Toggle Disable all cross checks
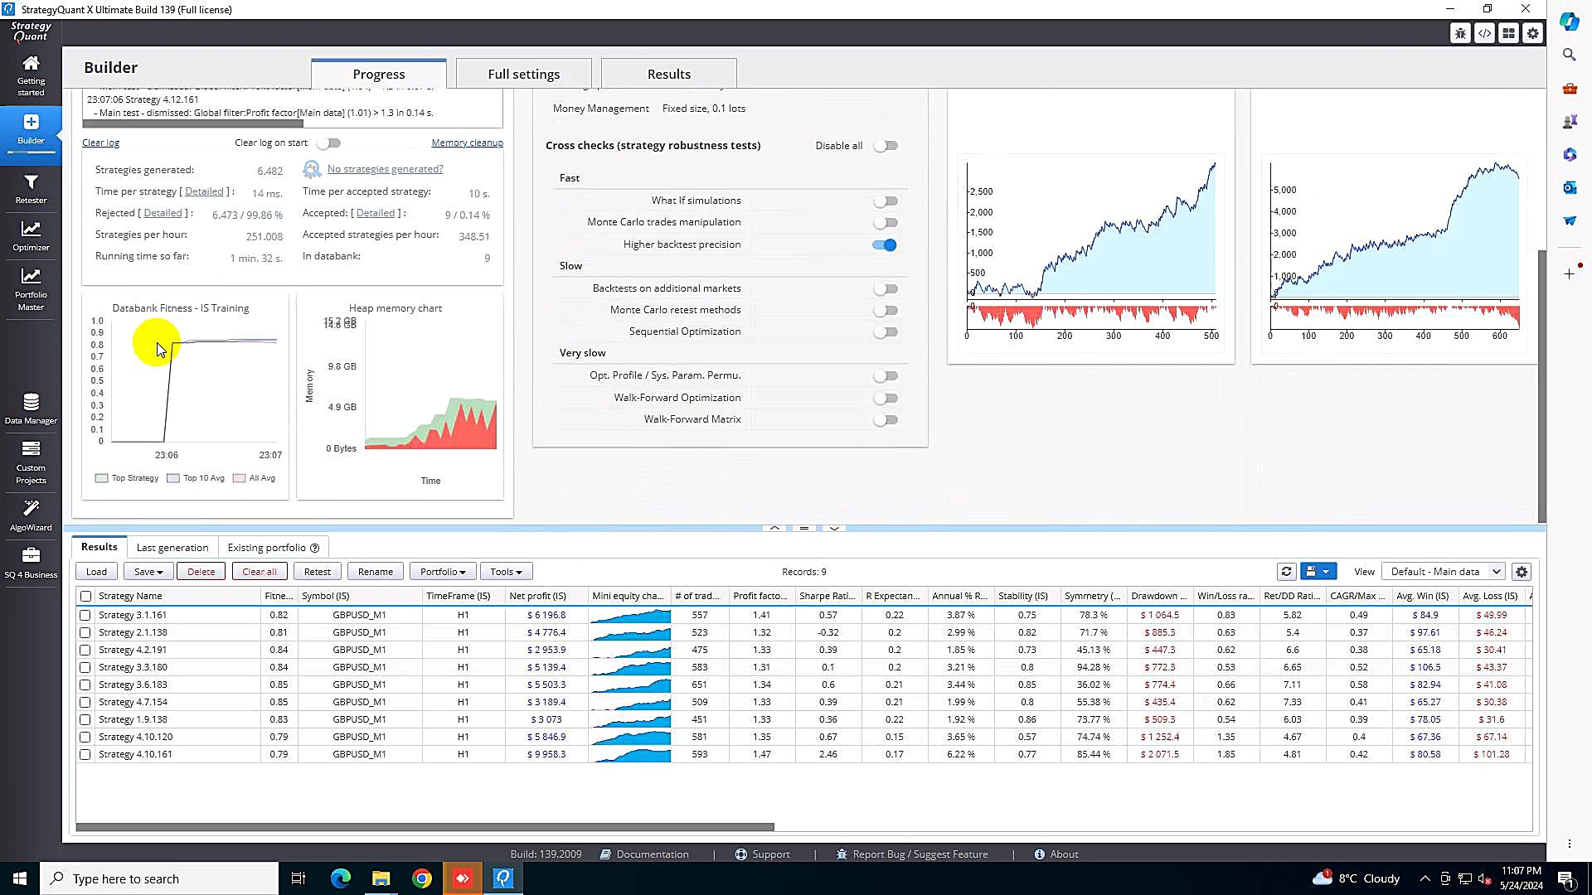The width and height of the screenshot is (1592, 895). (x=886, y=146)
